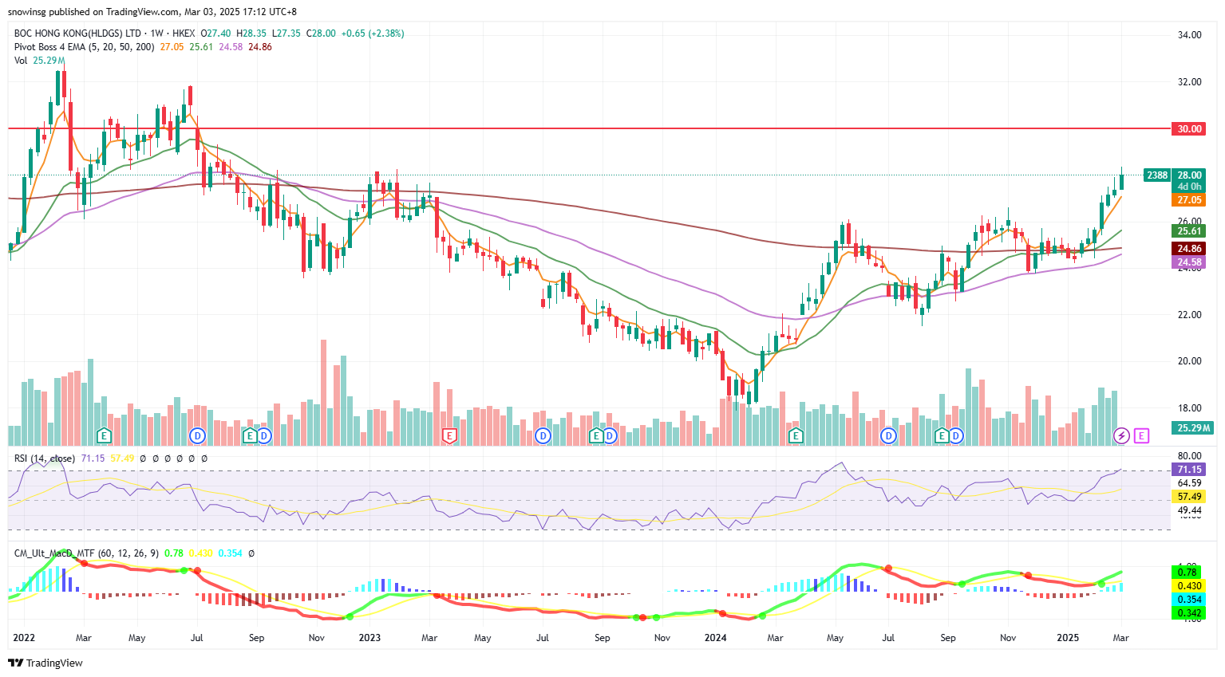This screenshot has height=677, width=1225.
Task: Click the Vol indicator legend
Action: pos(20,61)
